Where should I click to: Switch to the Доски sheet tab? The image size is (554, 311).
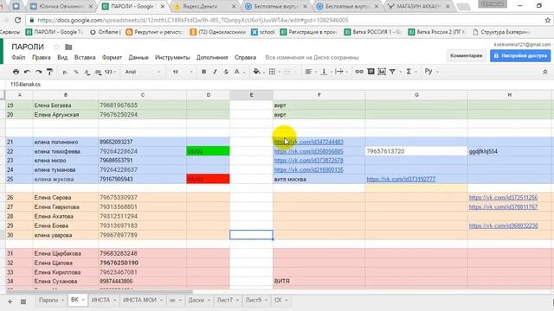pos(196,300)
